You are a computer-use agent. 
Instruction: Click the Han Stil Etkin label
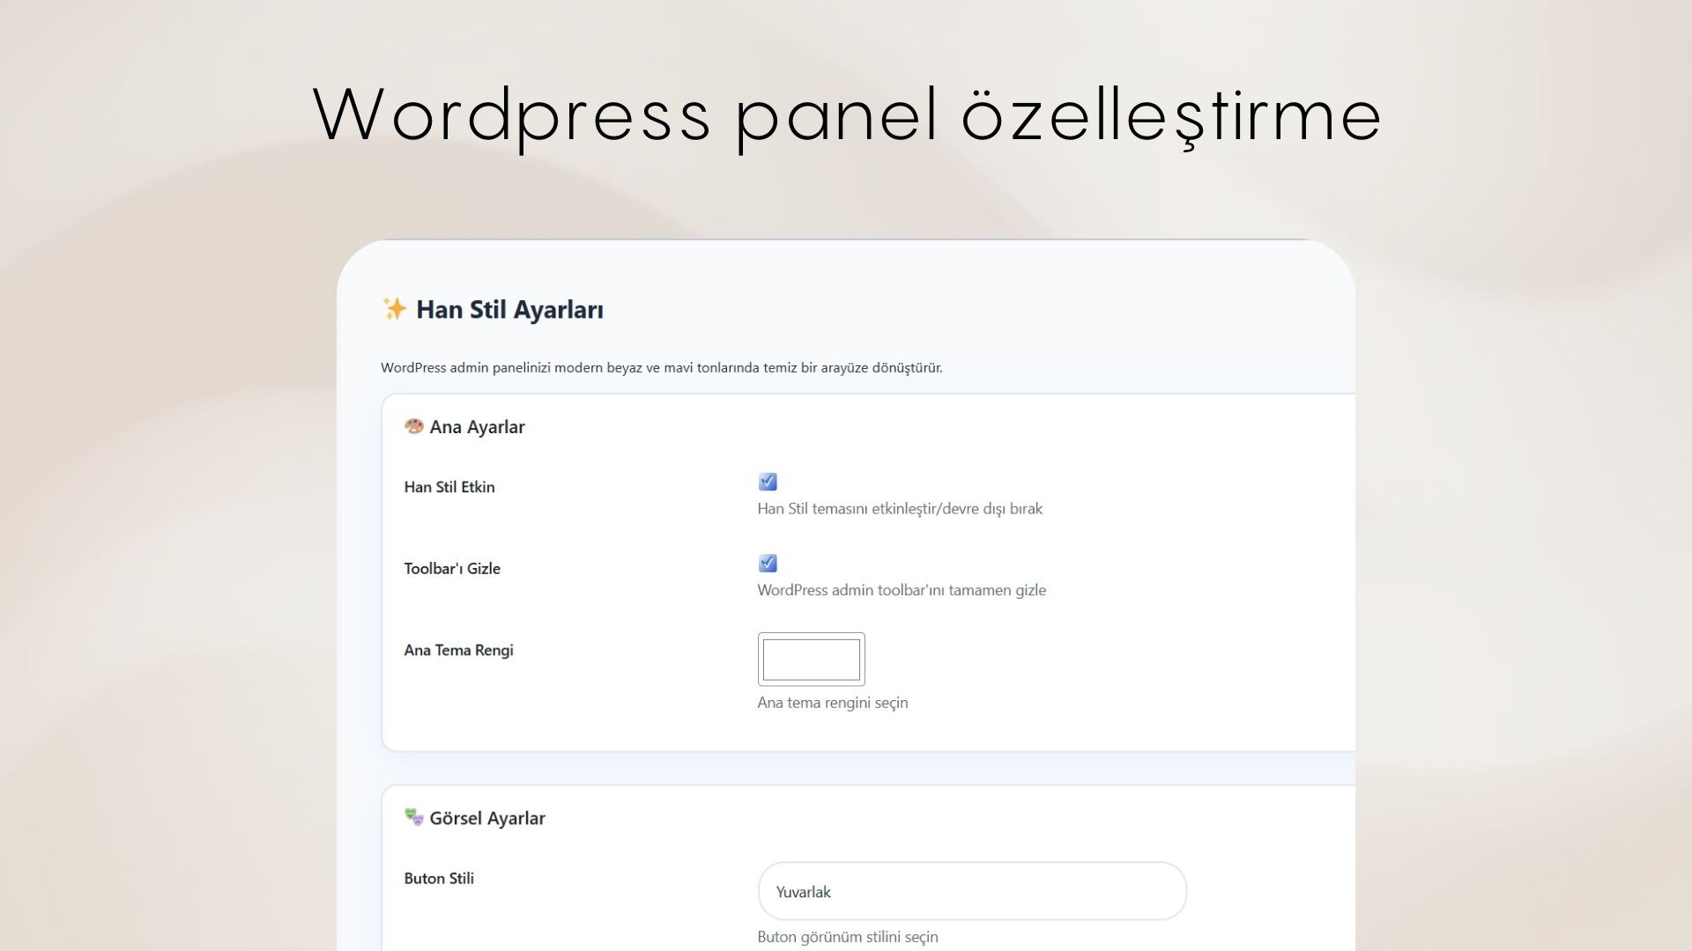(449, 487)
